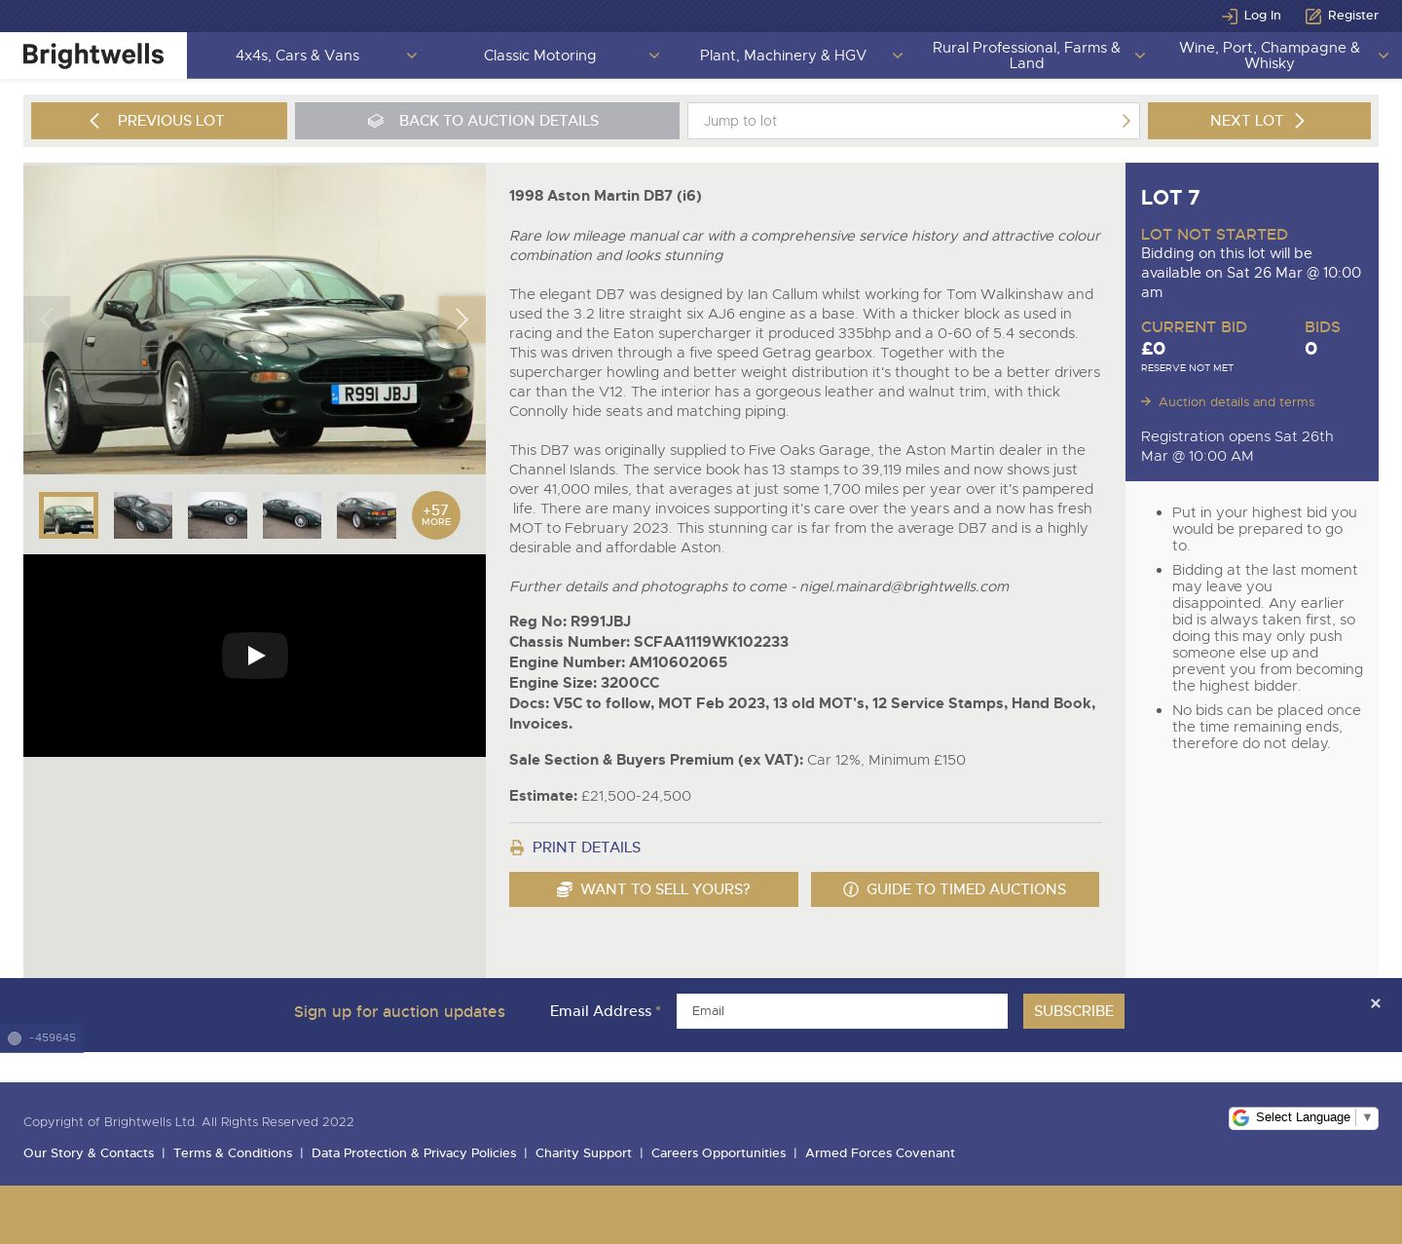Click the RESERVE NOT MET label

1187,368
